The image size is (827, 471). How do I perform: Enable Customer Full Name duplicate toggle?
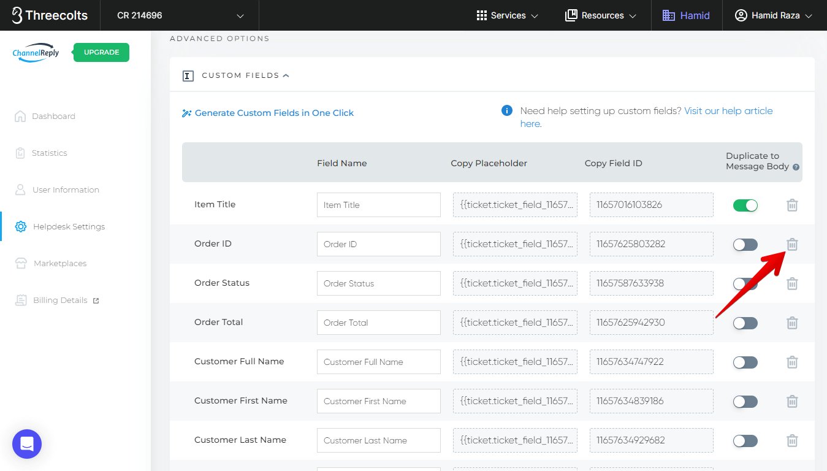(x=745, y=362)
